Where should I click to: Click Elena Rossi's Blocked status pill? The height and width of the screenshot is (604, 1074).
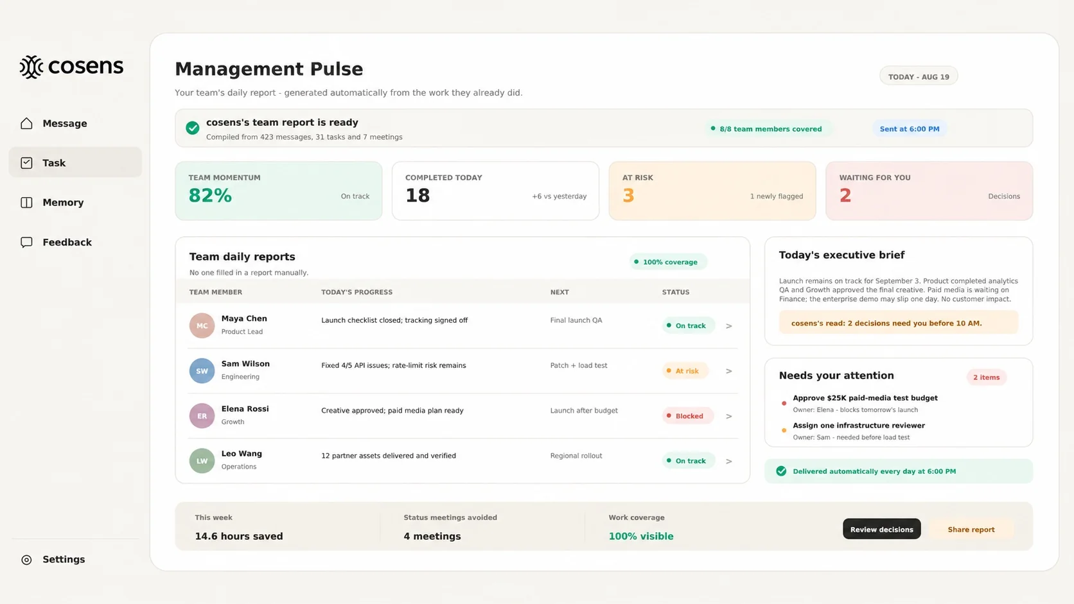tap(687, 416)
